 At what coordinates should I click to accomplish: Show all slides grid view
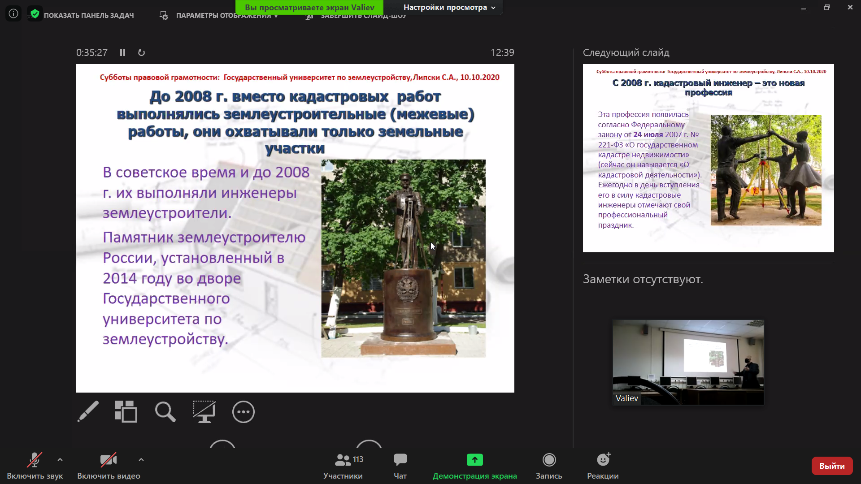pos(126,411)
